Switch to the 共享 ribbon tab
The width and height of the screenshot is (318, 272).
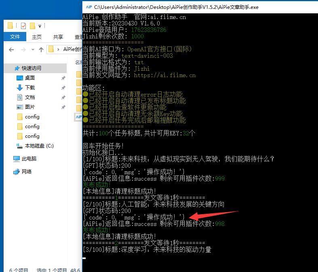[x=58, y=37]
